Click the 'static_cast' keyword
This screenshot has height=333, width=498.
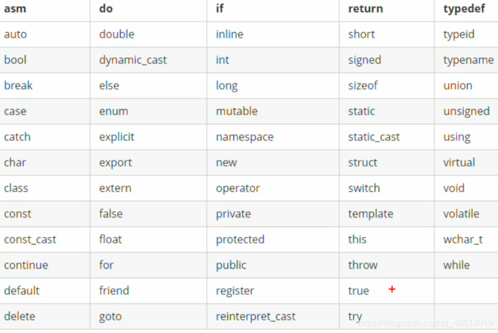tap(373, 137)
